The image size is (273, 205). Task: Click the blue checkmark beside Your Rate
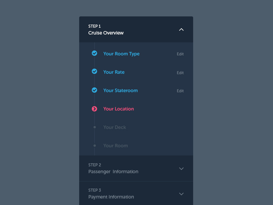[95, 71]
